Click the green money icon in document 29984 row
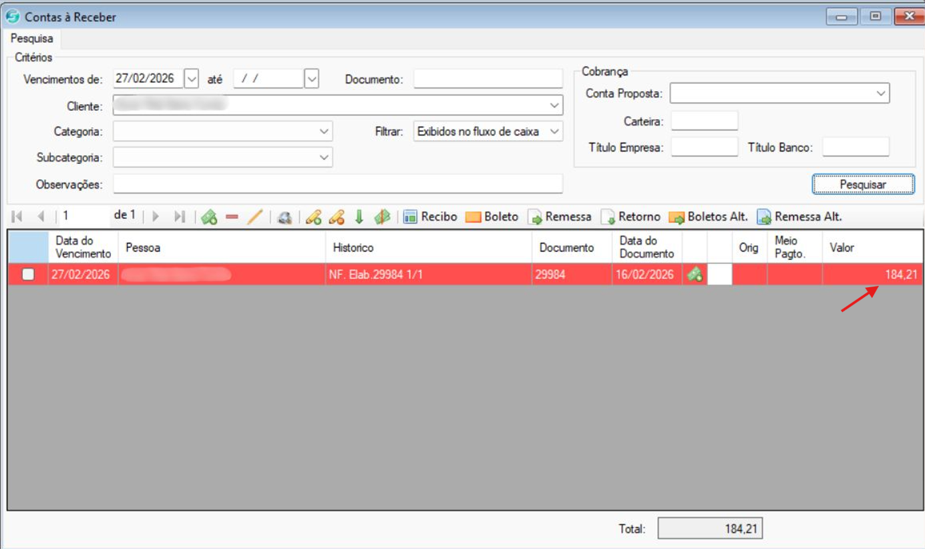This screenshot has width=925, height=549. click(x=695, y=274)
